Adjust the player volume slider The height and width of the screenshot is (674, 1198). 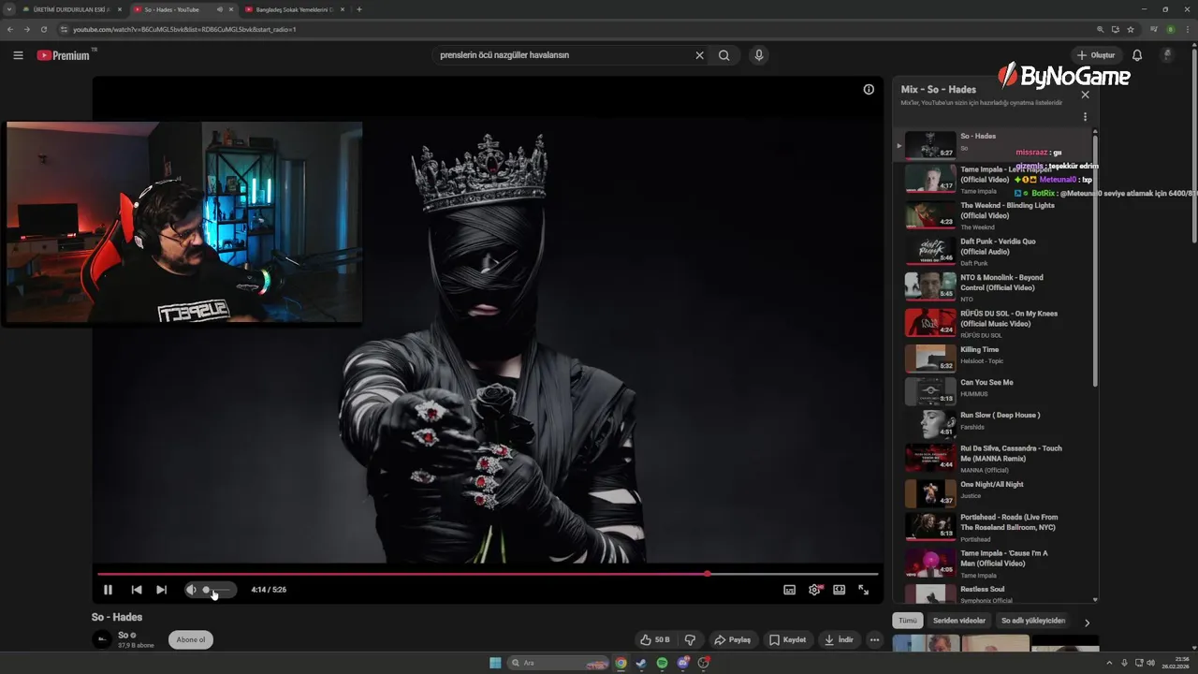point(216,590)
